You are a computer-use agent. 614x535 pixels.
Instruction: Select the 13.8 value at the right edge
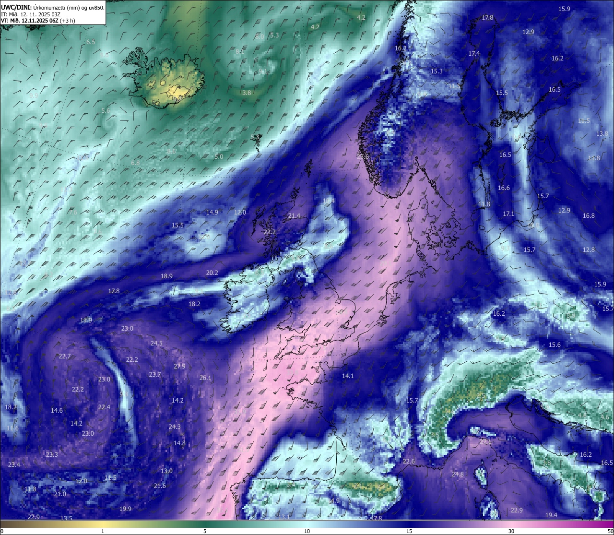click(602, 133)
